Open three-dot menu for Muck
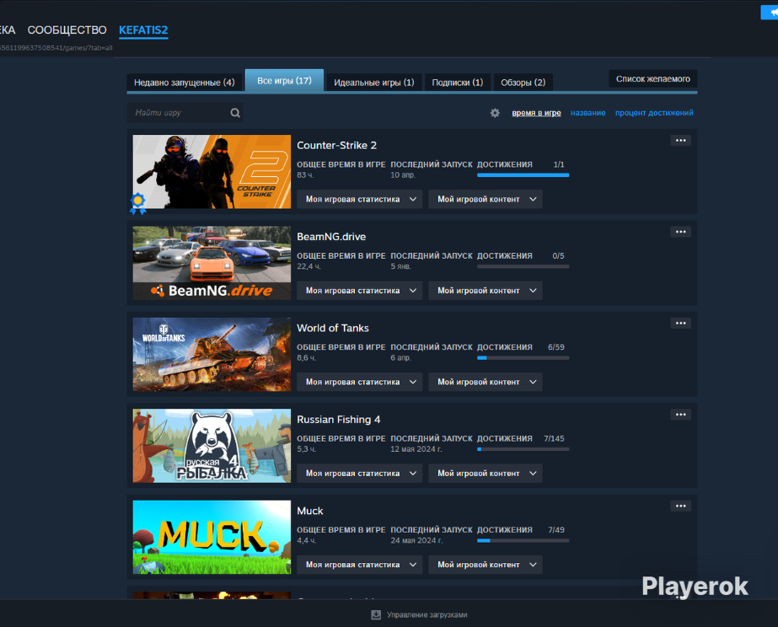The width and height of the screenshot is (778, 627). tap(680, 506)
